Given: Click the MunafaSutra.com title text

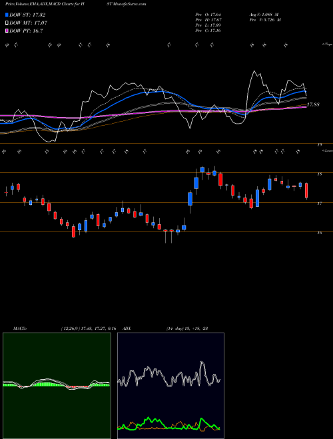Looking at the screenshot, I should pos(129,4).
